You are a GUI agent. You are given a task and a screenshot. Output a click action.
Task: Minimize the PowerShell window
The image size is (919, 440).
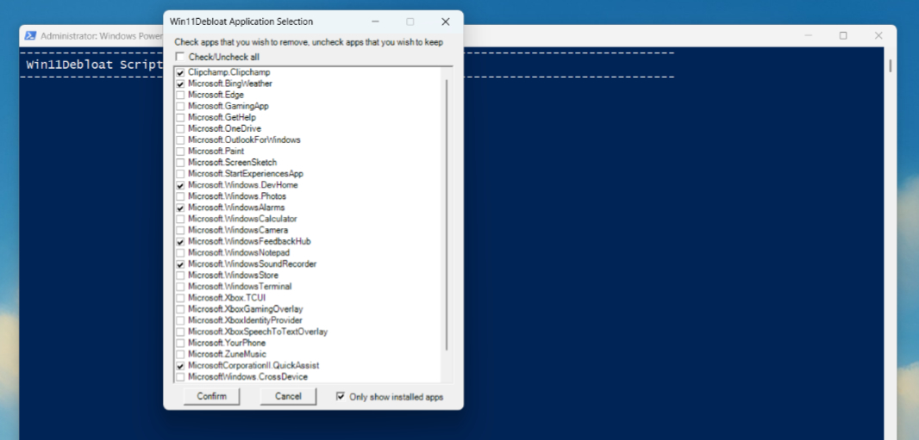pyautogui.click(x=809, y=35)
